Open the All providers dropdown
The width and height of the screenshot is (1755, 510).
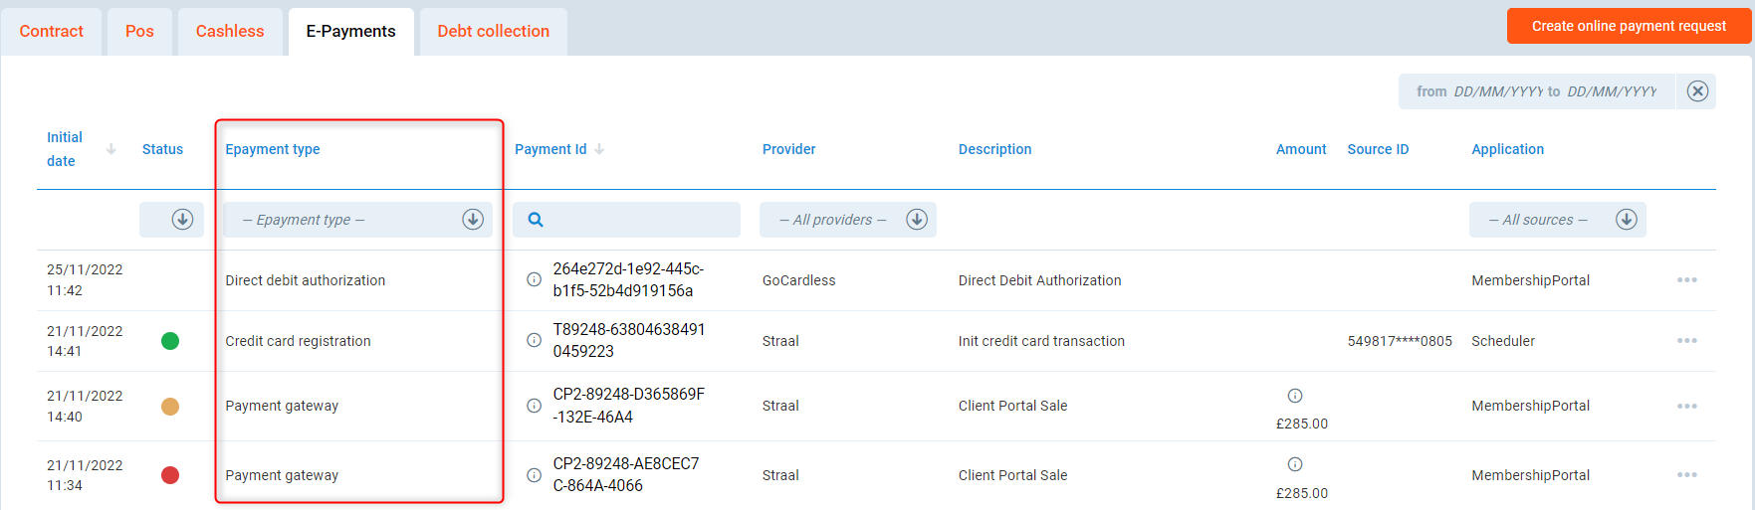pyautogui.click(x=916, y=220)
